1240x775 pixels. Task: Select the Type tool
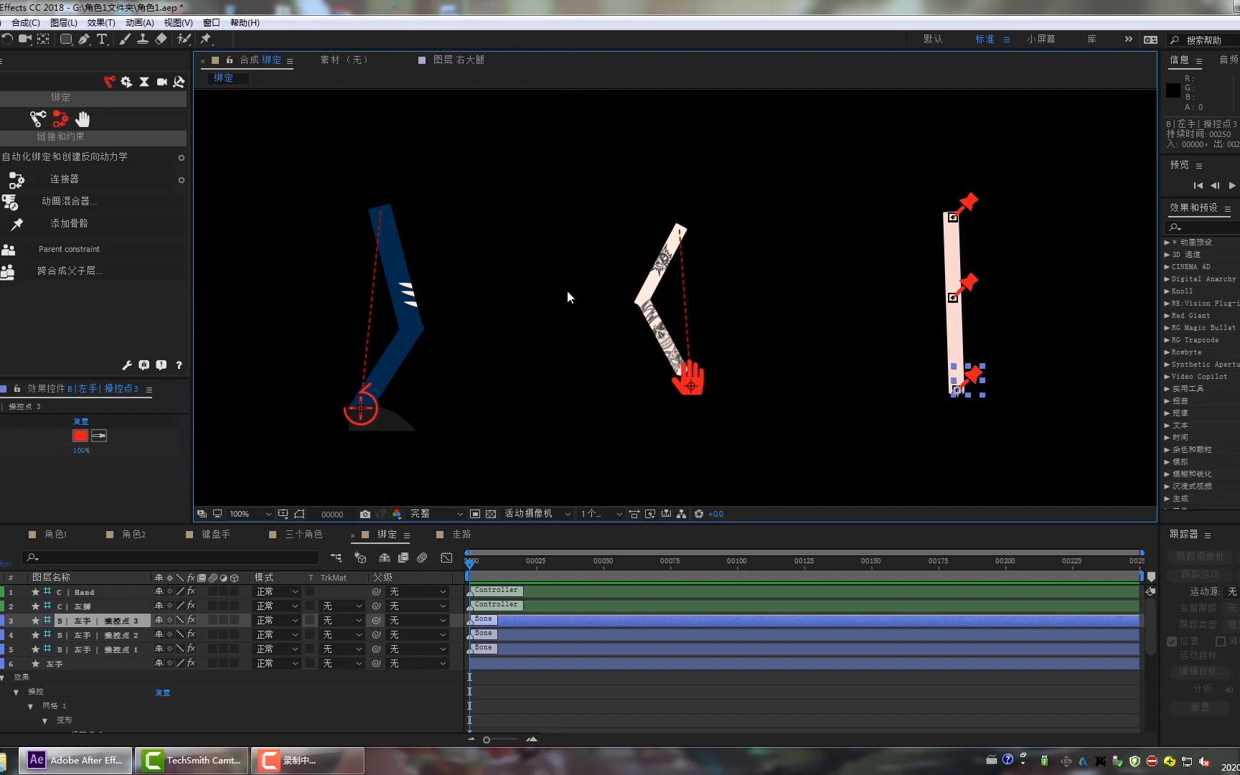point(102,39)
